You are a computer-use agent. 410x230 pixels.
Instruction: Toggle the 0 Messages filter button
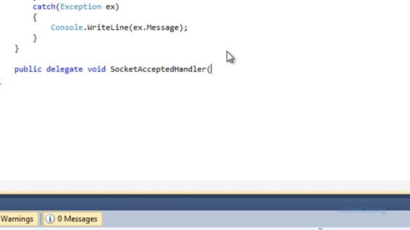[72, 218]
